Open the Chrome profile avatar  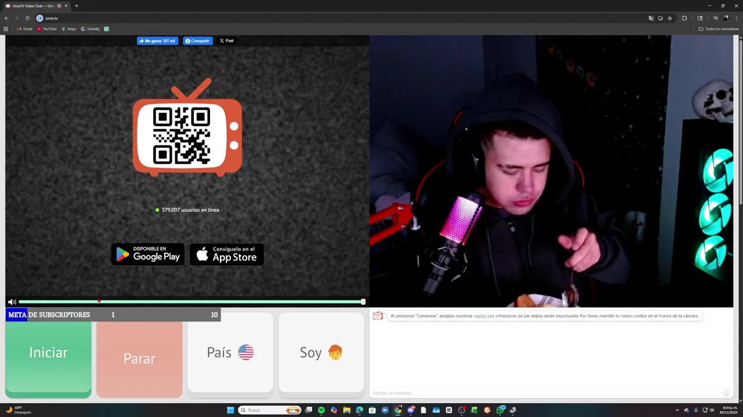[726, 18]
